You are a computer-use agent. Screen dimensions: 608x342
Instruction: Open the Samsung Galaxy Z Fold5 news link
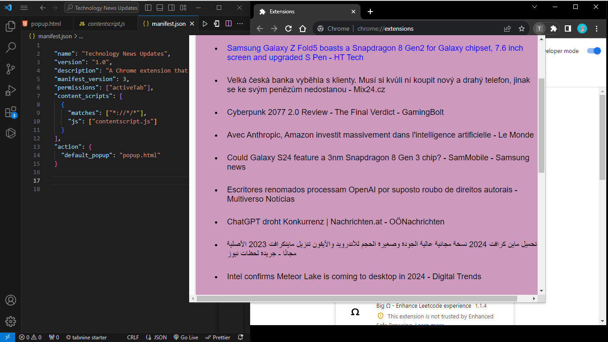(x=375, y=53)
